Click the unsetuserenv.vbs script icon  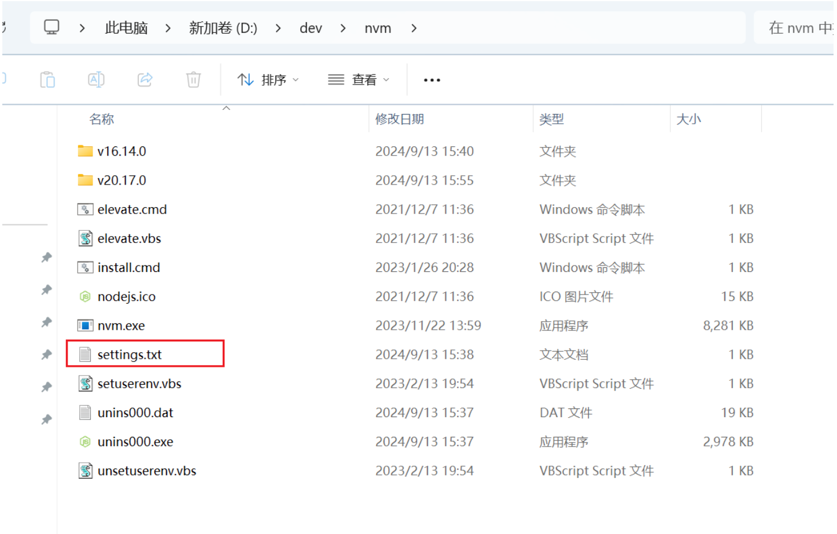tap(85, 471)
